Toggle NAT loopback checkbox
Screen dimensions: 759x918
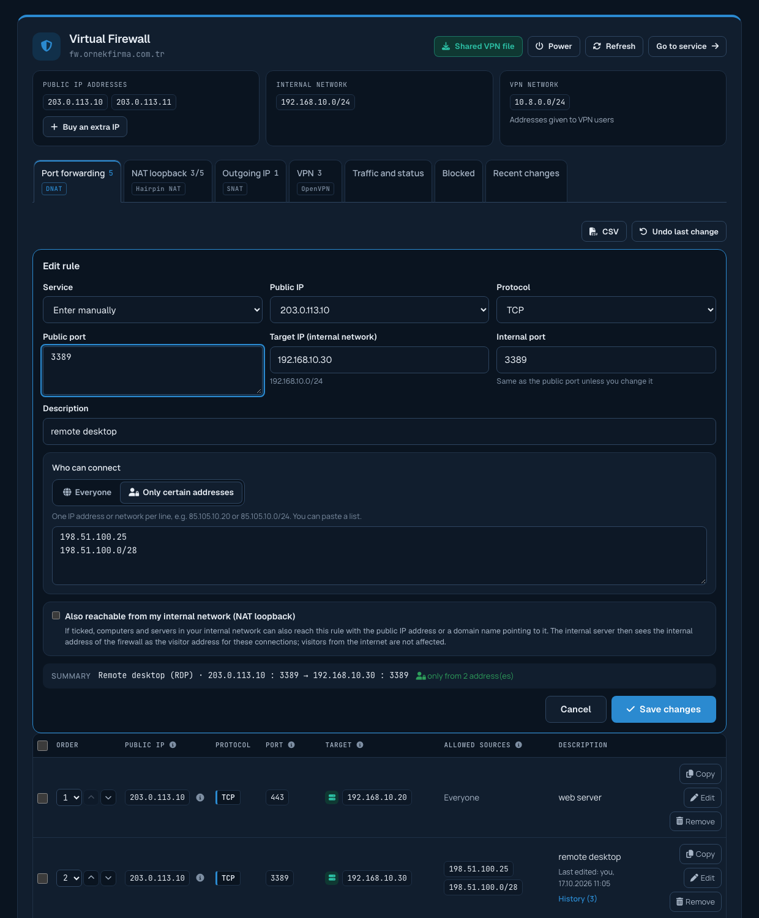(x=56, y=616)
